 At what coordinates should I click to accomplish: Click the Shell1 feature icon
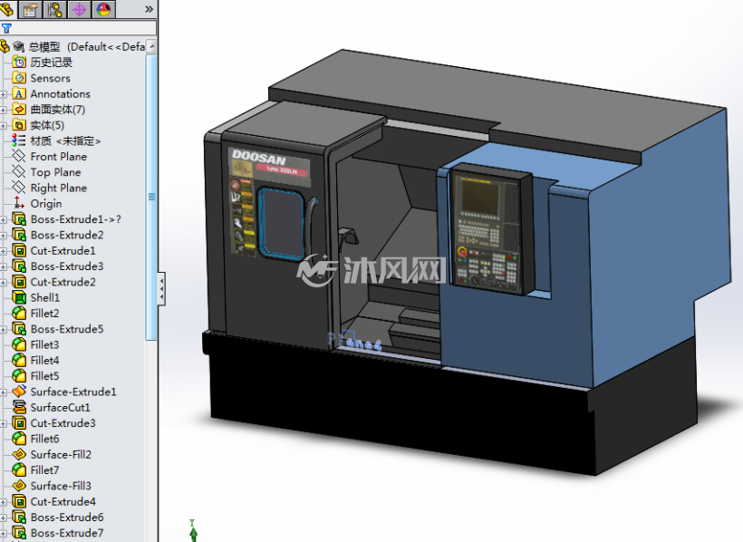point(19,297)
